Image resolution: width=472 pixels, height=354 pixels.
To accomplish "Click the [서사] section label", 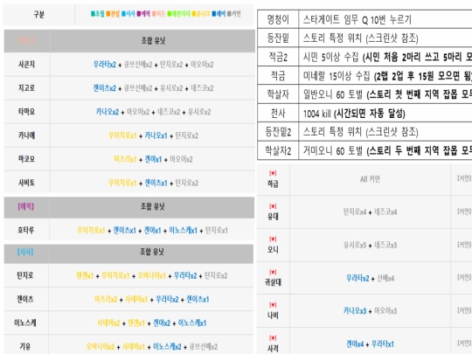I will 25,252.
